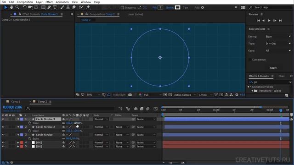The image size is (294, 165).
Task: Click the timeline zoom slider
Action: point(171,163)
